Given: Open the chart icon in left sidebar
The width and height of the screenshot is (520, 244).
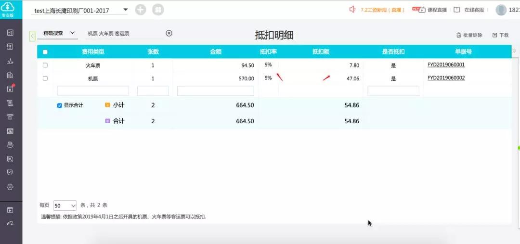Looking at the screenshot, I should click(x=10, y=61).
